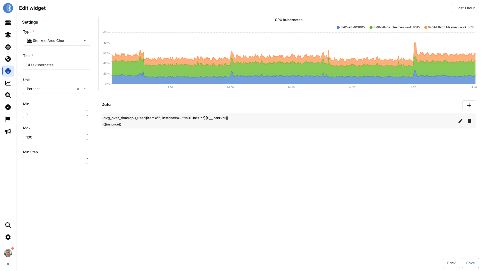Increase the Min value stepper
This screenshot has height=271, width=482.
87,110
